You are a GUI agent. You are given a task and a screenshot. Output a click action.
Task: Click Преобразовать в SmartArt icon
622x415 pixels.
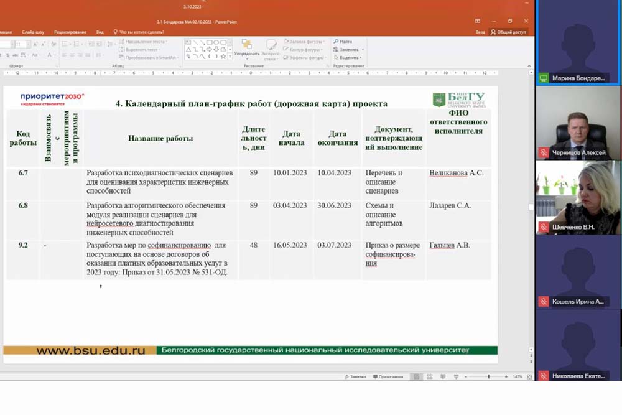121,57
